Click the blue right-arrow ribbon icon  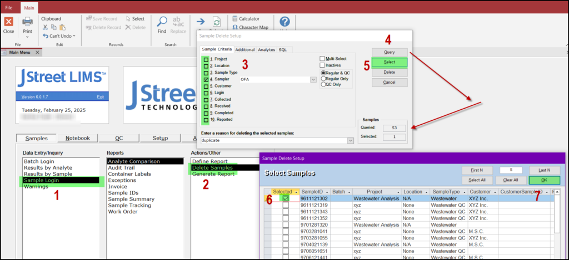tap(201, 22)
